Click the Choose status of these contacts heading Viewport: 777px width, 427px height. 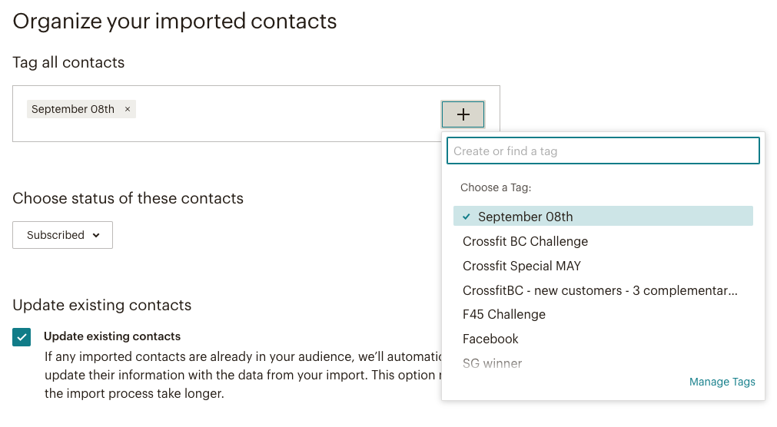128,198
